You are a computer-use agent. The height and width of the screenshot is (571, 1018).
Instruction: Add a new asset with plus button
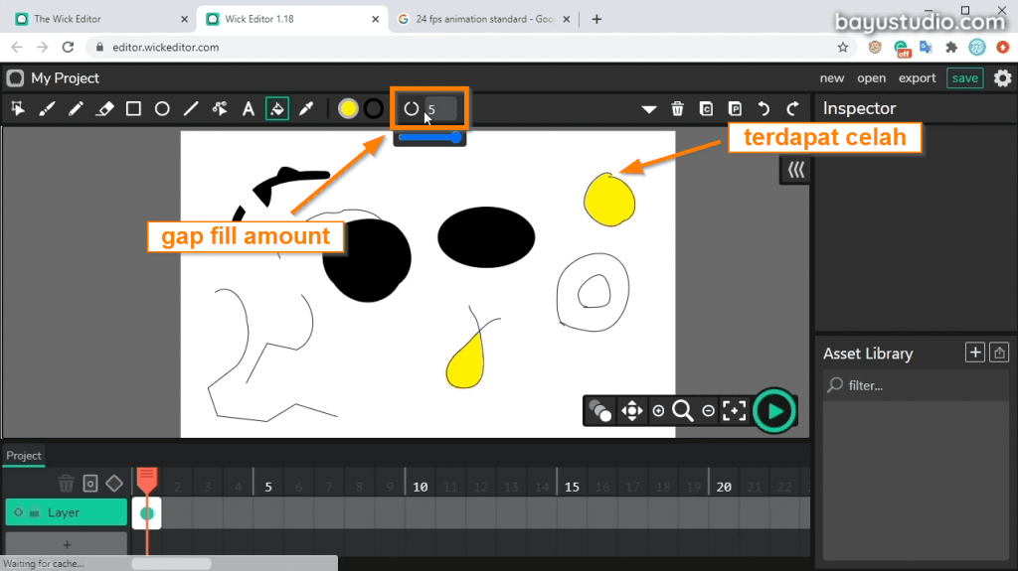pyautogui.click(x=974, y=353)
